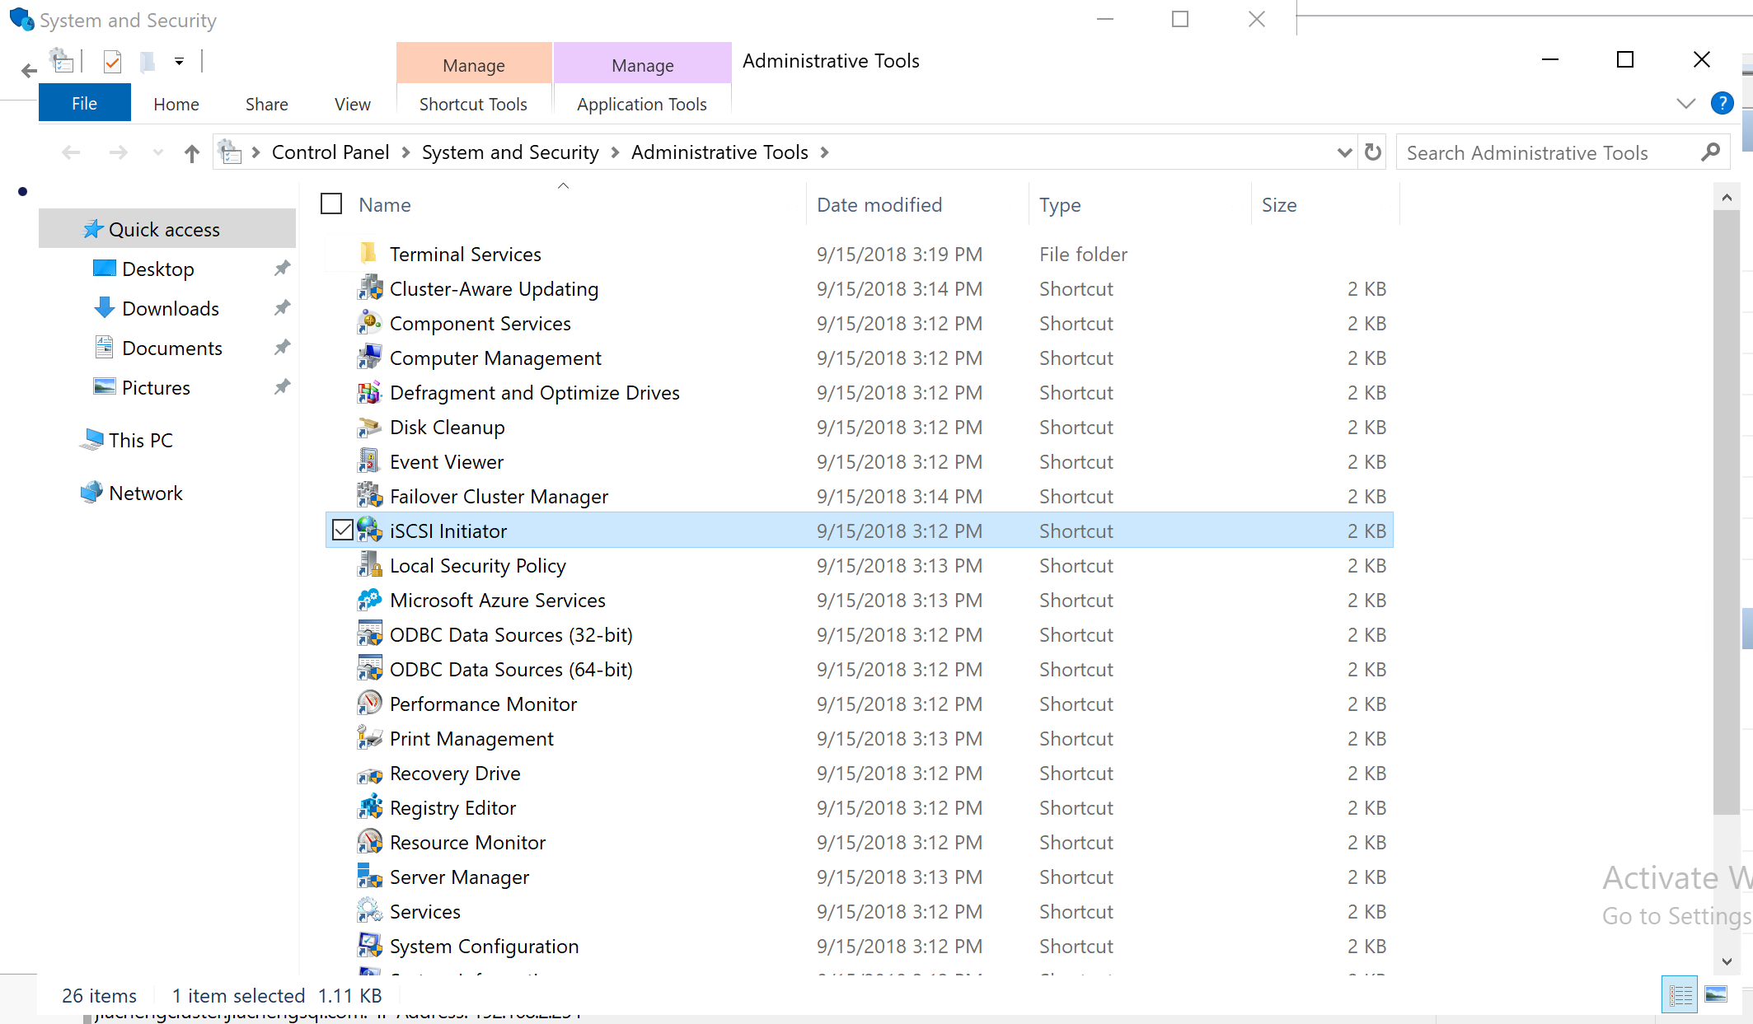The height and width of the screenshot is (1024, 1753).
Task: Expand the recent locations dropdown arrow
Action: (157, 153)
